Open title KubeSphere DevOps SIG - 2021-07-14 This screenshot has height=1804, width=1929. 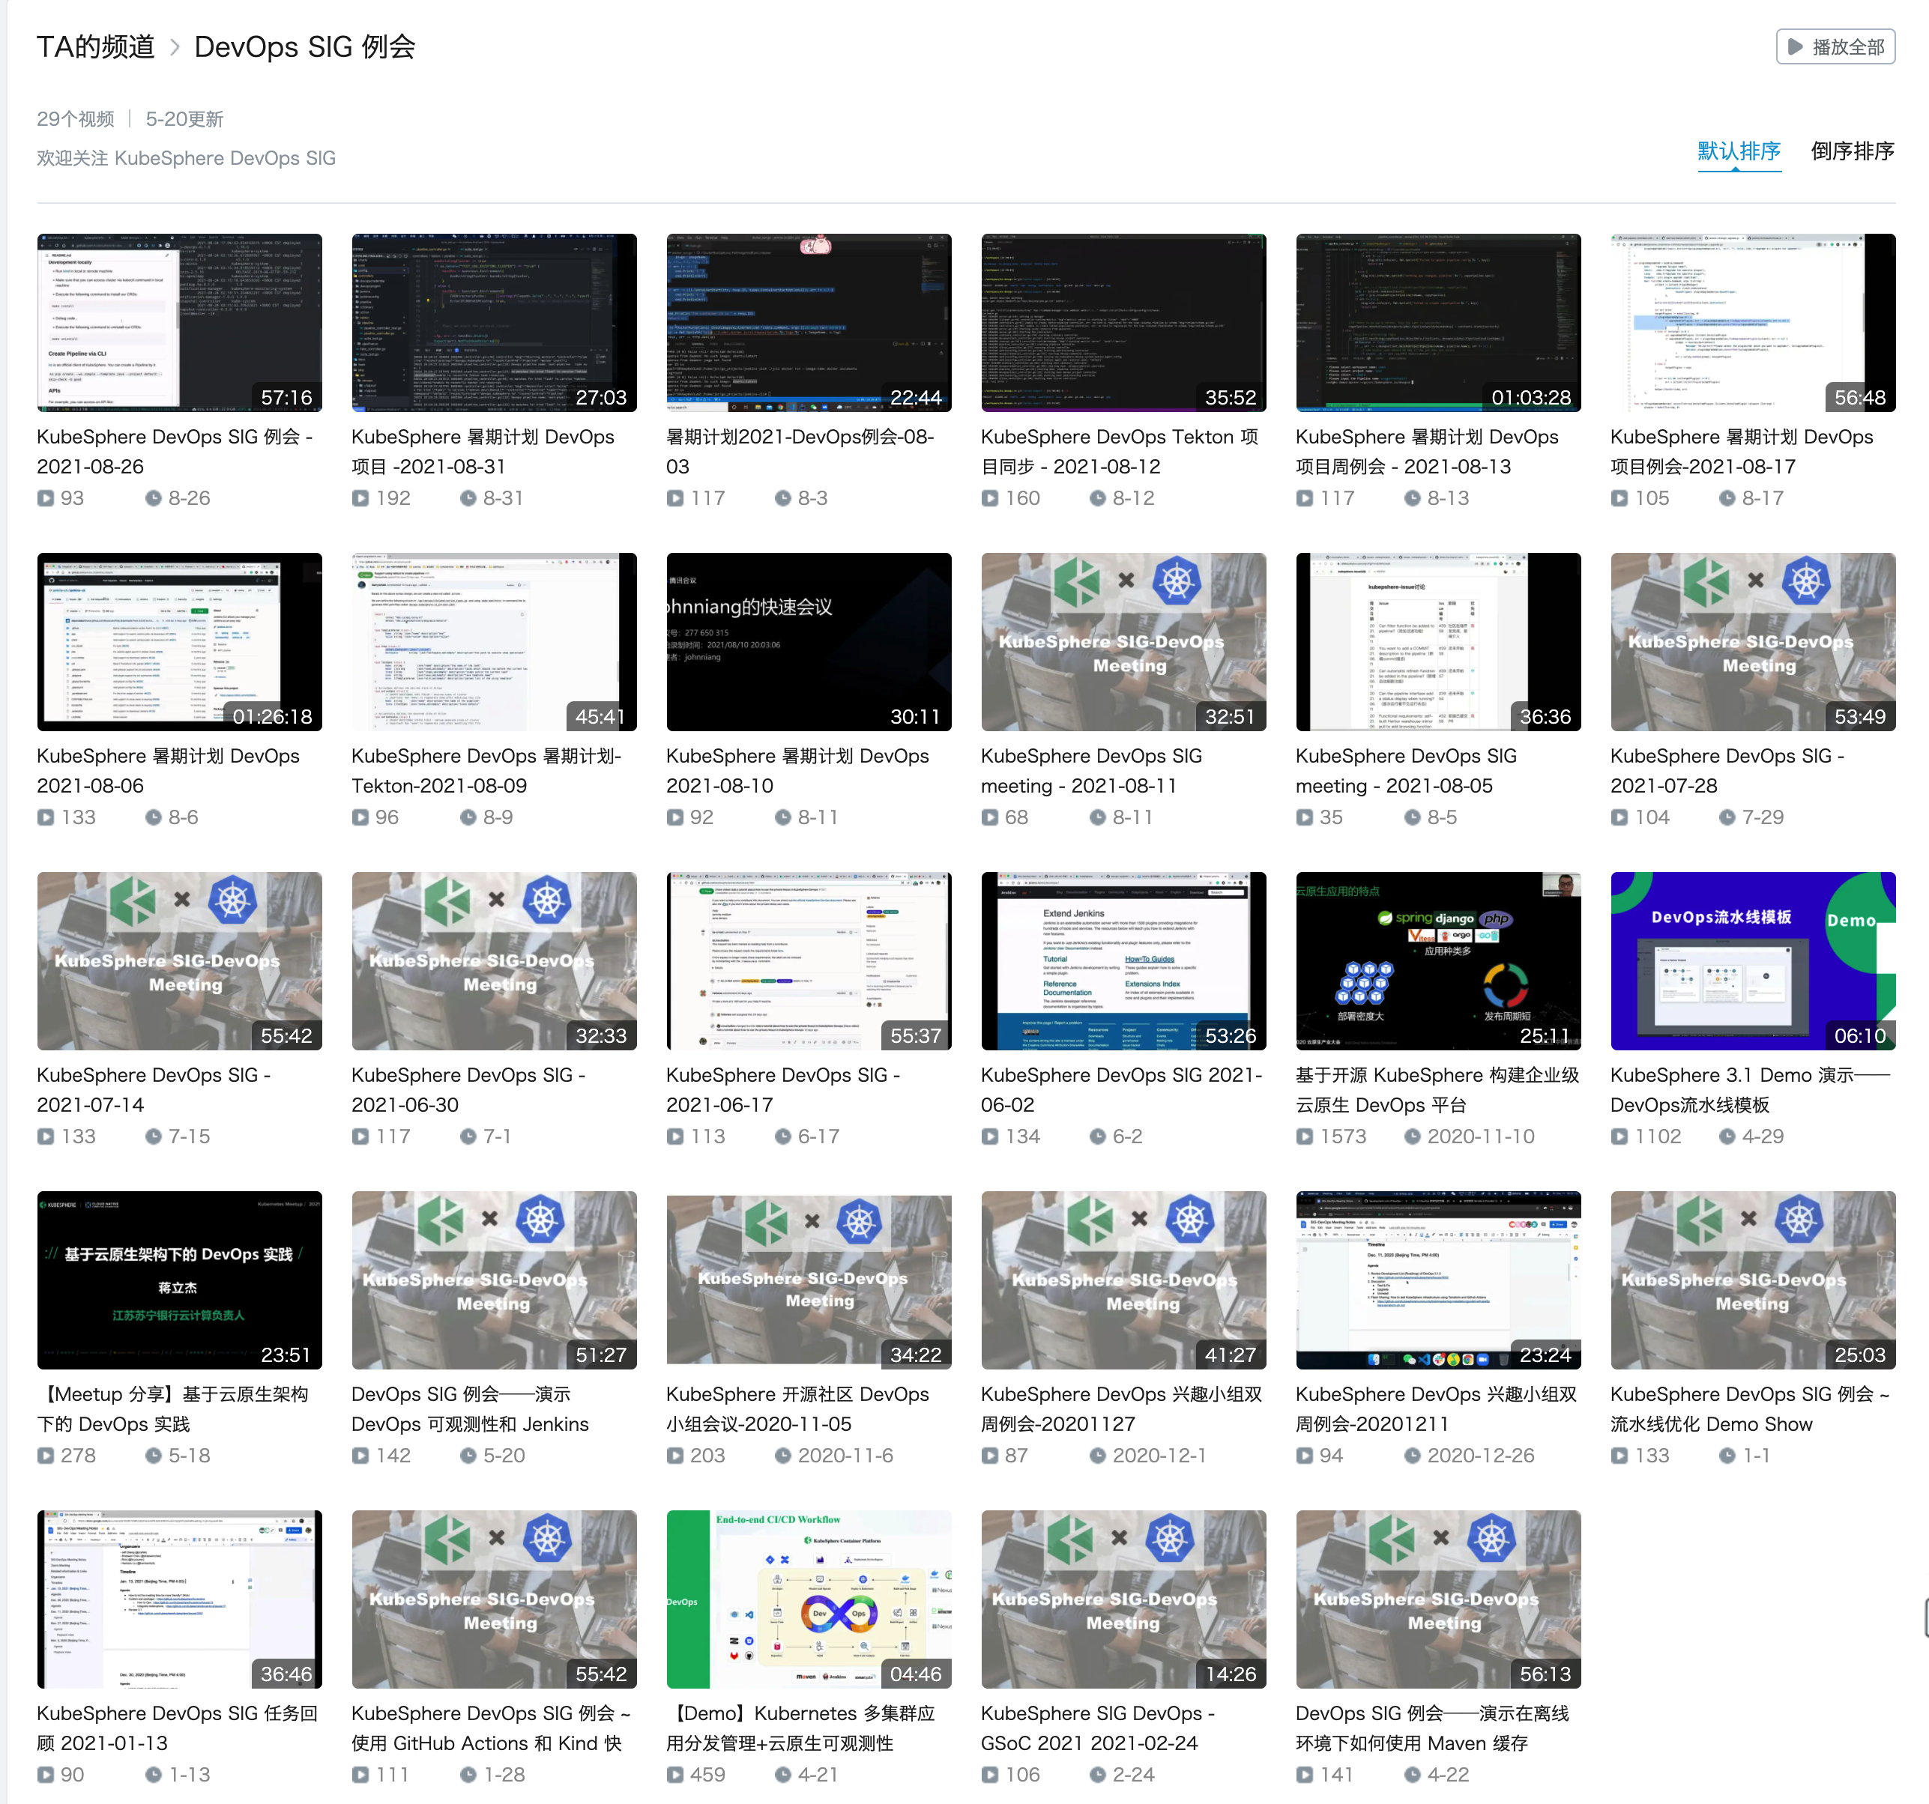pos(154,1089)
